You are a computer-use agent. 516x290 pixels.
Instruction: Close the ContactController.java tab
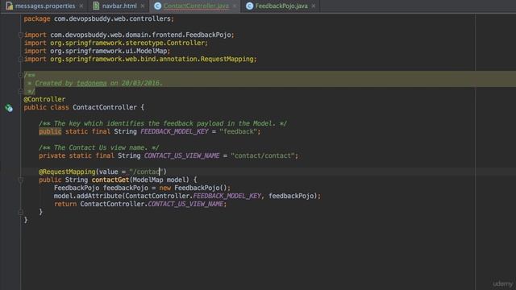pos(235,6)
